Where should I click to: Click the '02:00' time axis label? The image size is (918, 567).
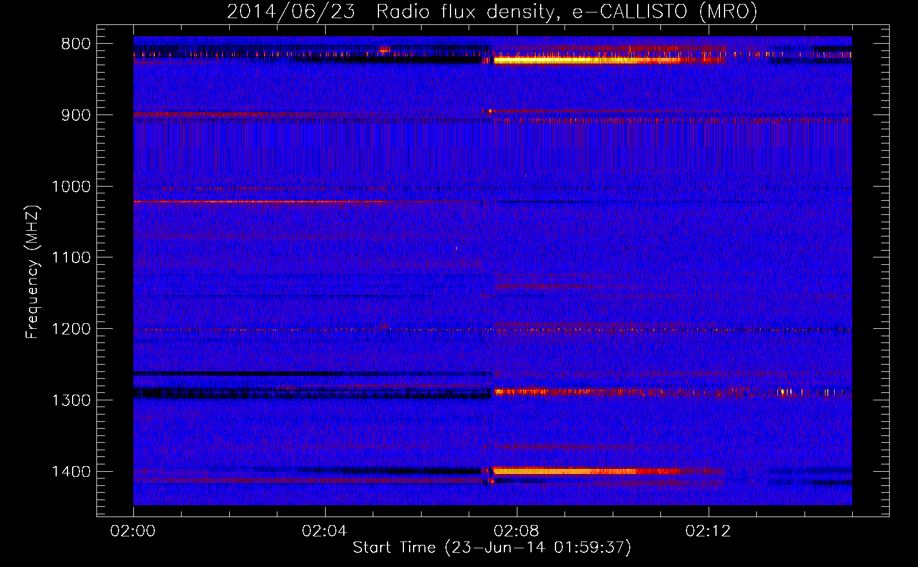[x=133, y=531]
